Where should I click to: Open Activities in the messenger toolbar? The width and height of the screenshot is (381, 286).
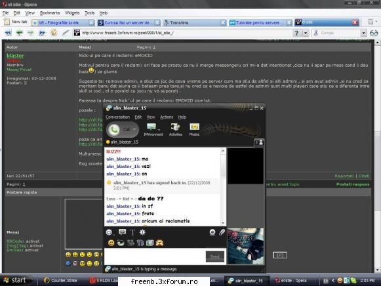coord(176,129)
